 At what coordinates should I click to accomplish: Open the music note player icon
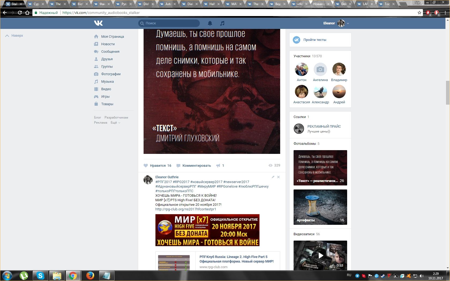pos(222,23)
